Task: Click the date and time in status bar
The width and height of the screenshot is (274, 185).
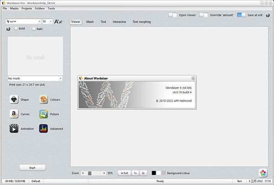Action: coord(260,181)
